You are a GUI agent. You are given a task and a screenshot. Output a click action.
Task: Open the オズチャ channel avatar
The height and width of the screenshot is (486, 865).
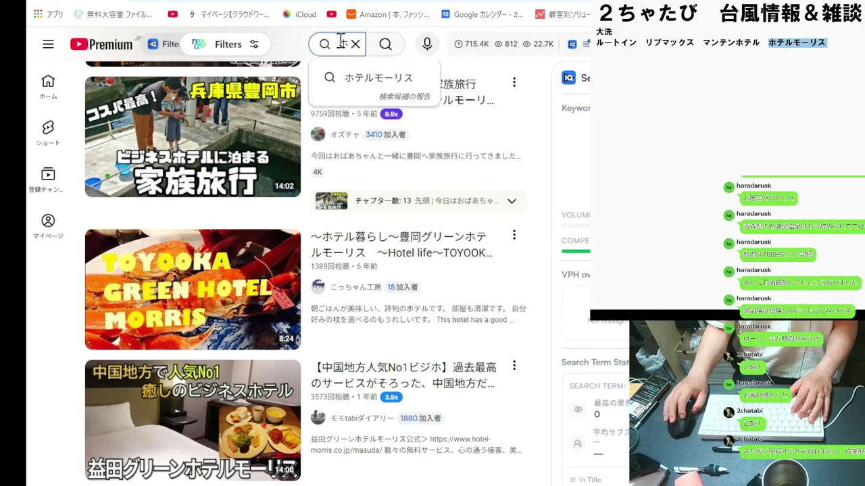coord(318,134)
